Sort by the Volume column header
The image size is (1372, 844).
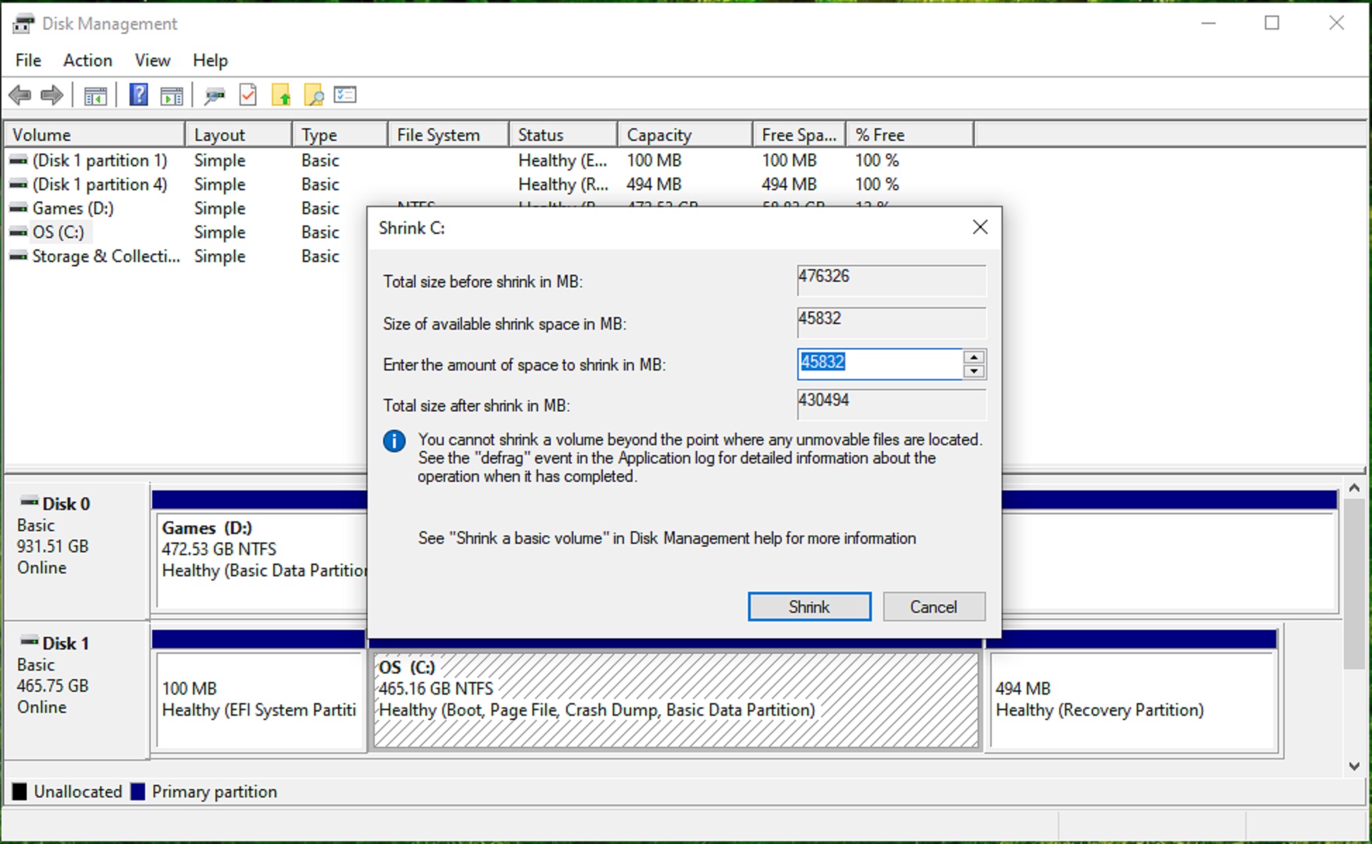point(95,135)
